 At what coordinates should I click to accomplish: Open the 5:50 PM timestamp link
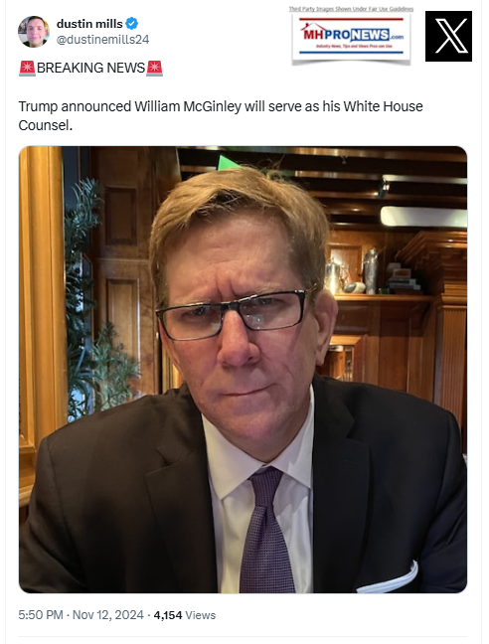(x=41, y=615)
